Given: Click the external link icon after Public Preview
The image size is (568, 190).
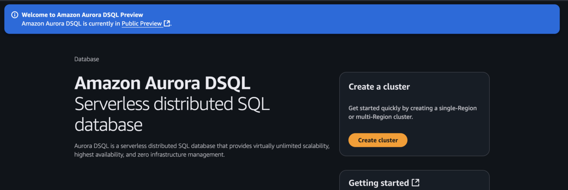Looking at the screenshot, I should [x=167, y=23].
